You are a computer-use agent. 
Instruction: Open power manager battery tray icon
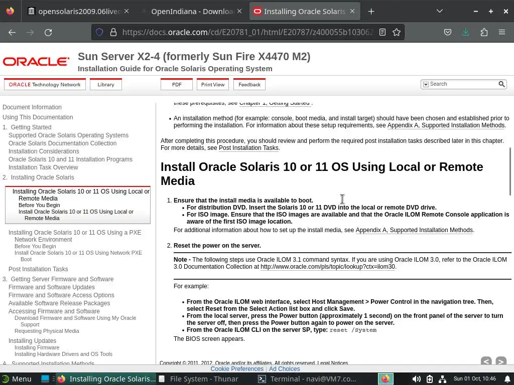(430, 379)
